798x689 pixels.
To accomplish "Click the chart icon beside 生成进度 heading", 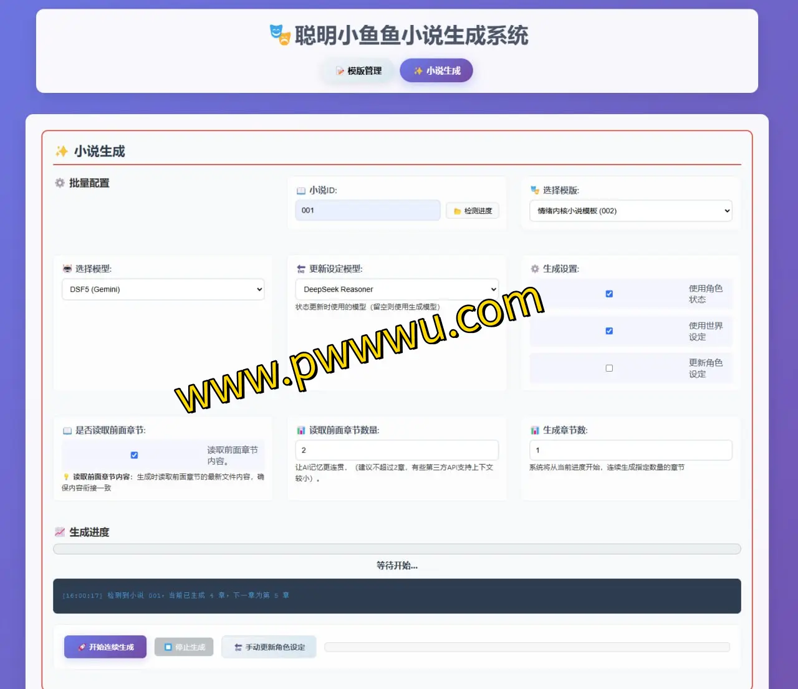I will pyautogui.click(x=59, y=531).
